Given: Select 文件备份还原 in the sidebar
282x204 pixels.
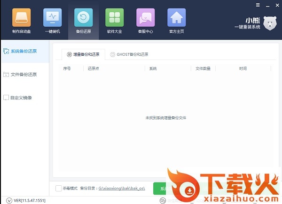Looking at the screenshot, I should coord(23,75).
